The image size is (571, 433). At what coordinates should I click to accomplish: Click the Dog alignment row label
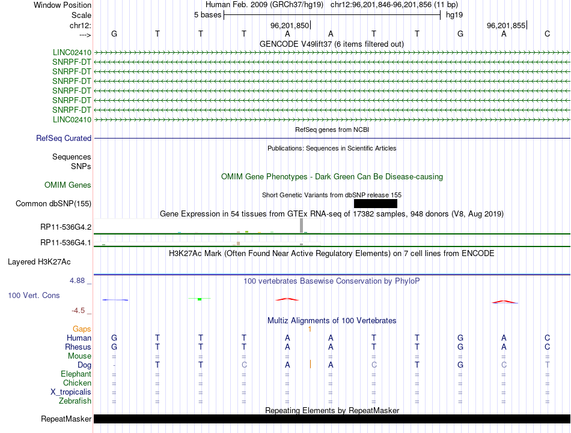click(84, 365)
